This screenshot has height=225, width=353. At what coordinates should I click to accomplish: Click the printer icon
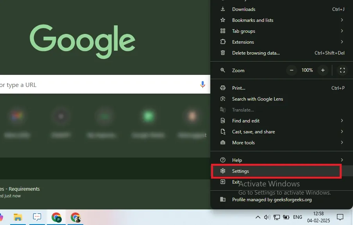tap(223, 88)
